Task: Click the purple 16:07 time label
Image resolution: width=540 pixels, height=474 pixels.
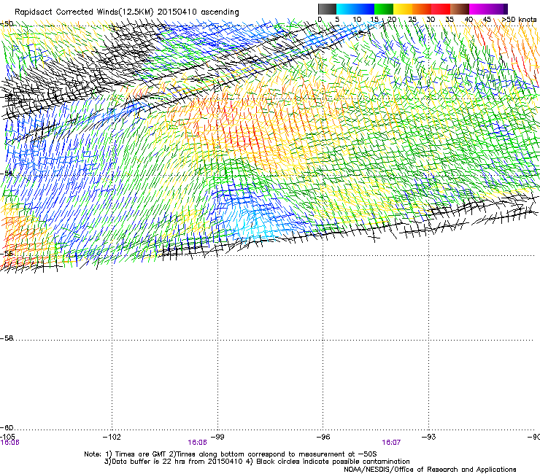Action: coord(391,443)
